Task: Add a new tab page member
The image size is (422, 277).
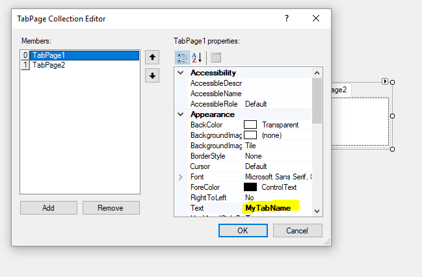Action: coord(49,208)
